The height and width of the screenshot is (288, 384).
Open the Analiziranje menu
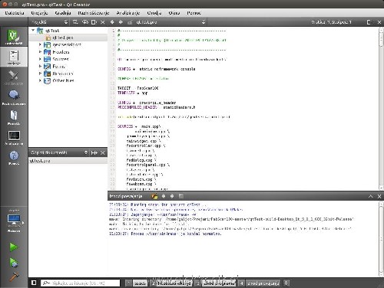point(127,13)
